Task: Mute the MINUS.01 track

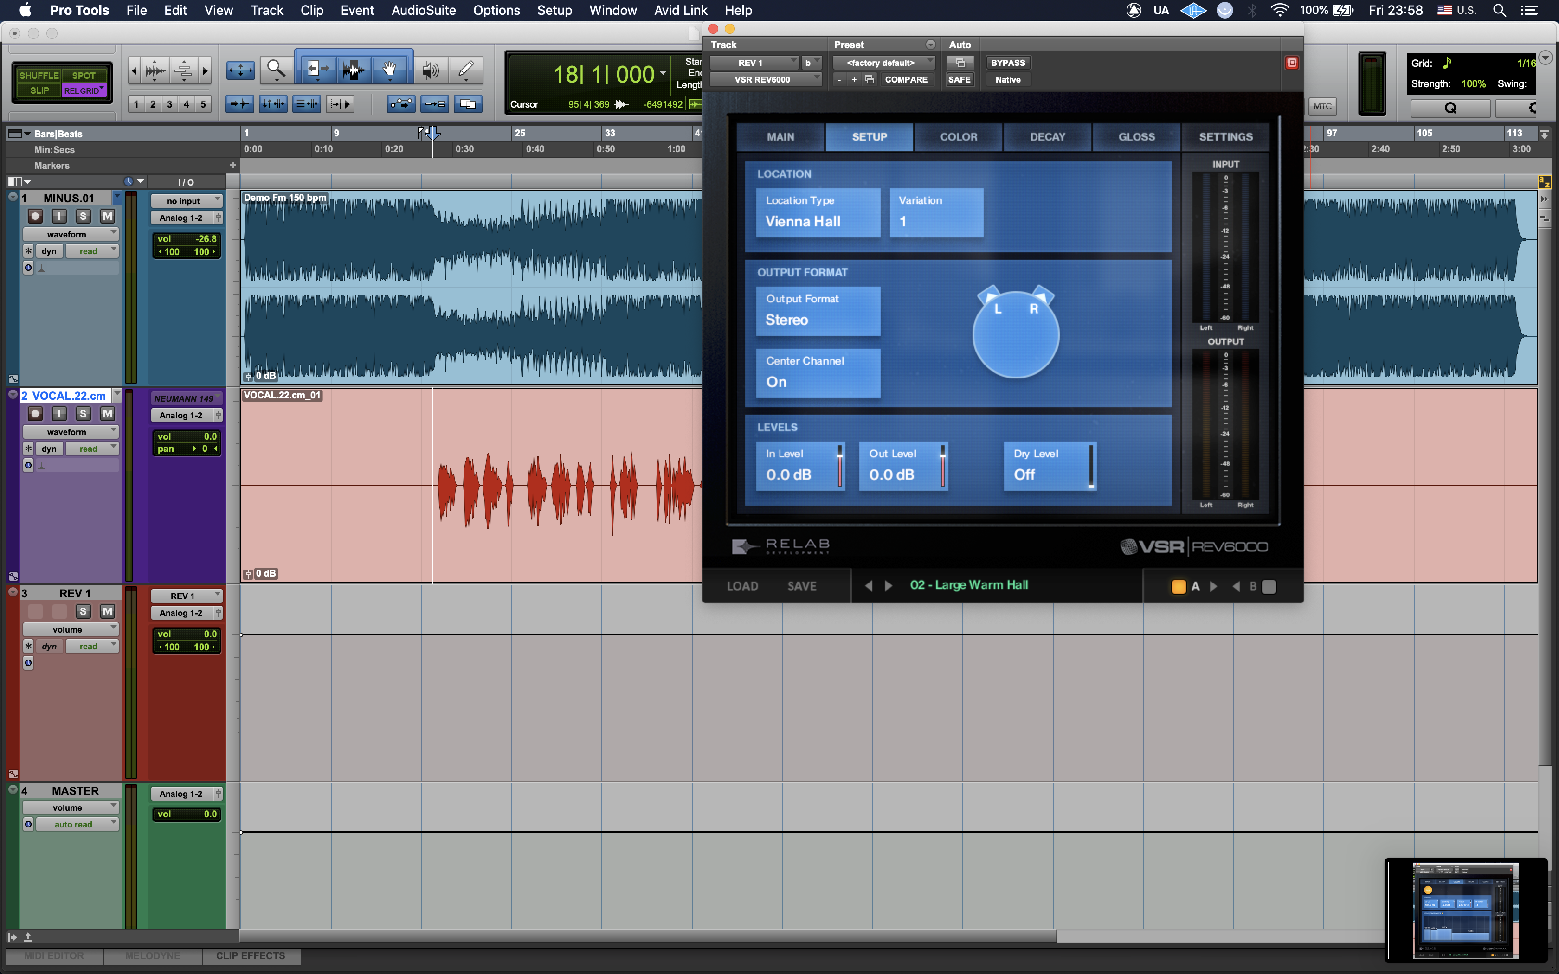Action: click(107, 217)
